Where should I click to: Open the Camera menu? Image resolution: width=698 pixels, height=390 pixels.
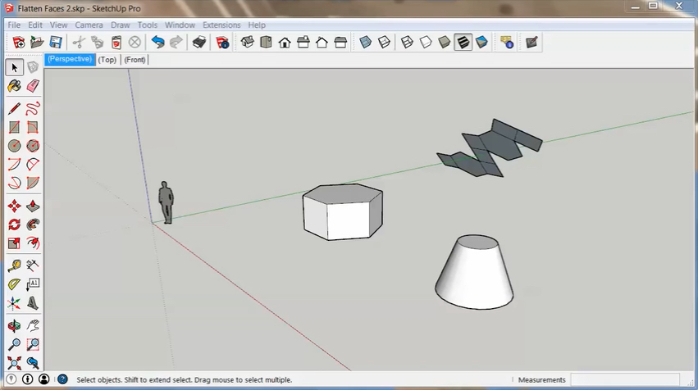pos(89,25)
